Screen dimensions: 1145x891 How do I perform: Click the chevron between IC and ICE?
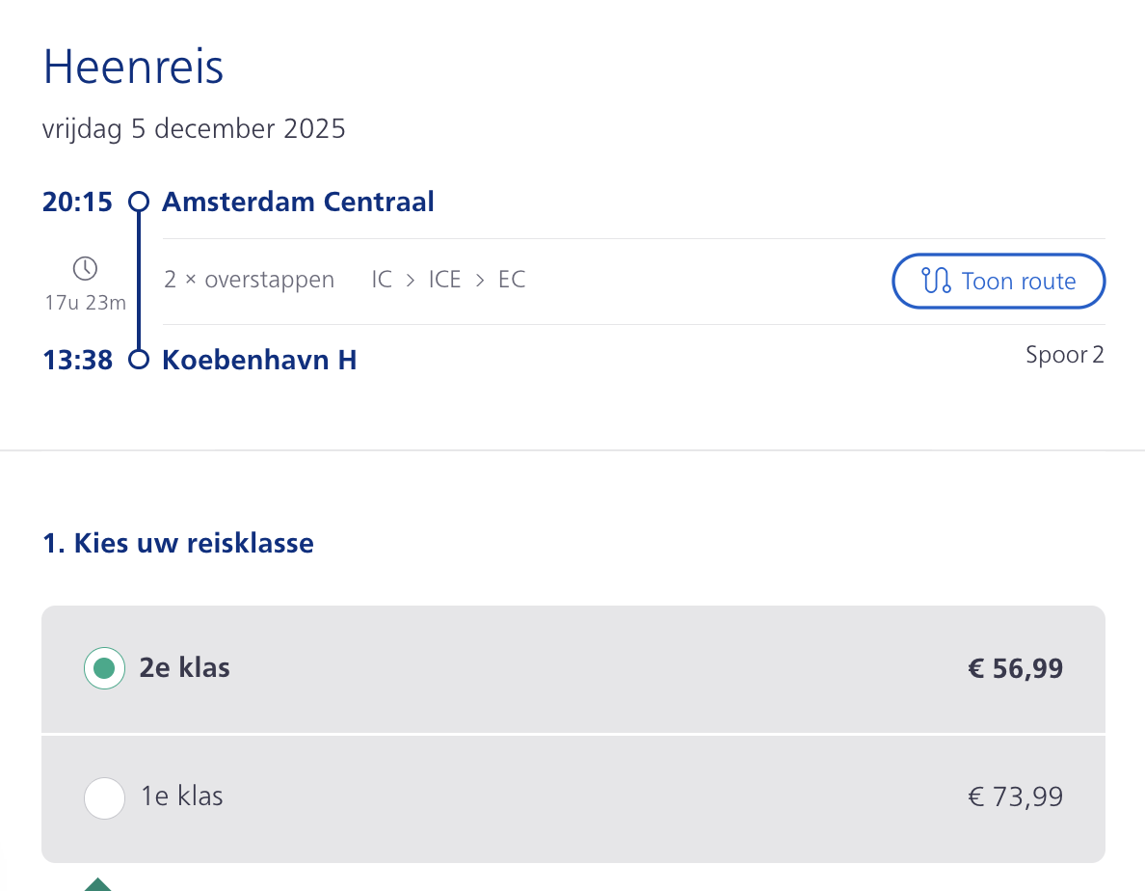[x=411, y=280]
